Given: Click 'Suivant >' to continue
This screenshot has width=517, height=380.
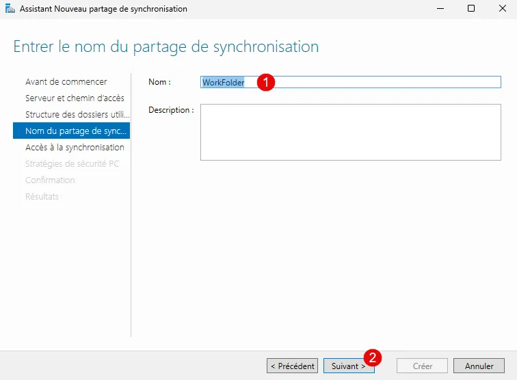Looking at the screenshot, I should [x=347, y=366].
